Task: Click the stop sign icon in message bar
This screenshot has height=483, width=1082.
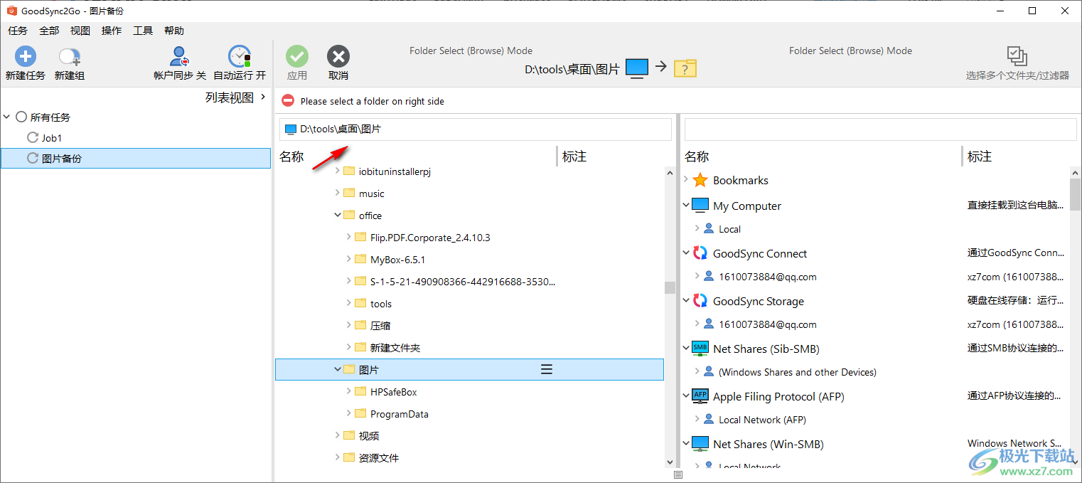Action: (x=288, y=101)
